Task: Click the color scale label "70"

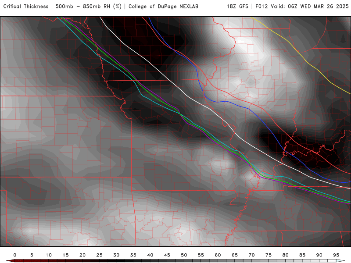Action: click(251, 255)
